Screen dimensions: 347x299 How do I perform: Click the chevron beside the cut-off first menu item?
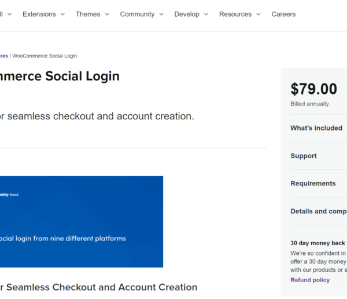[x=9, y=14]
